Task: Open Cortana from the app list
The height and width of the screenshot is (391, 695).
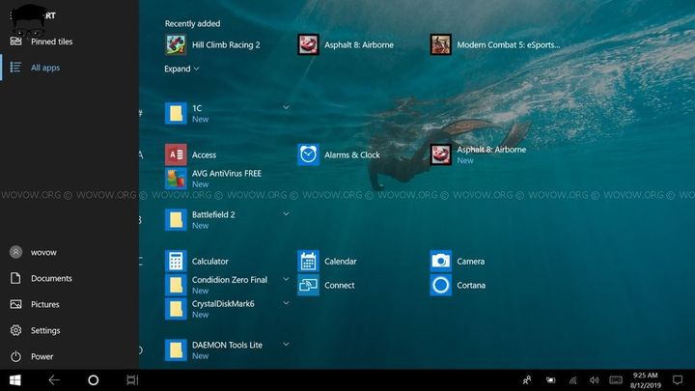Action: click(x=440, y=286)
